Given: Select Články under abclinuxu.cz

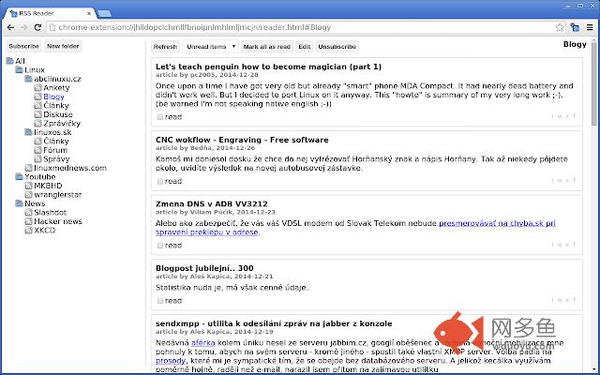Looking at the screenshot, I should (x=56, y=106).
